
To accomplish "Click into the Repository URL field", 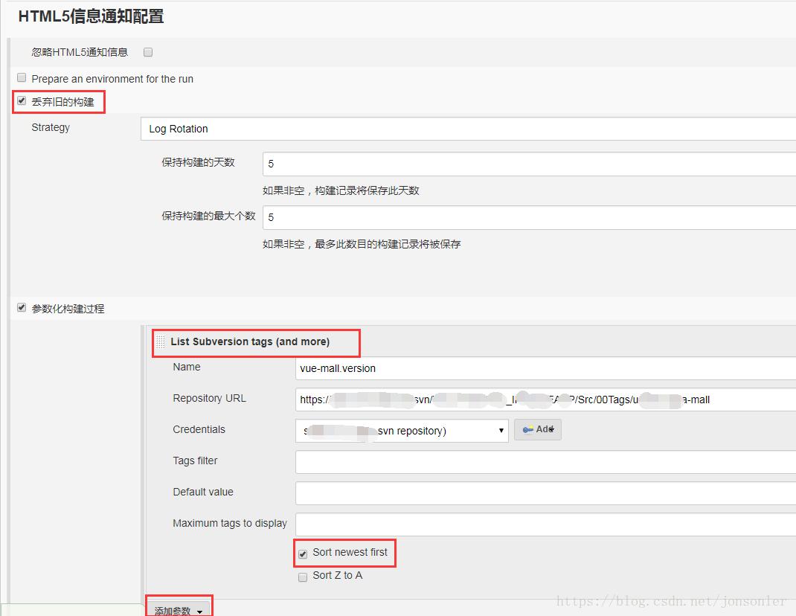I will [x=545, y=399].
